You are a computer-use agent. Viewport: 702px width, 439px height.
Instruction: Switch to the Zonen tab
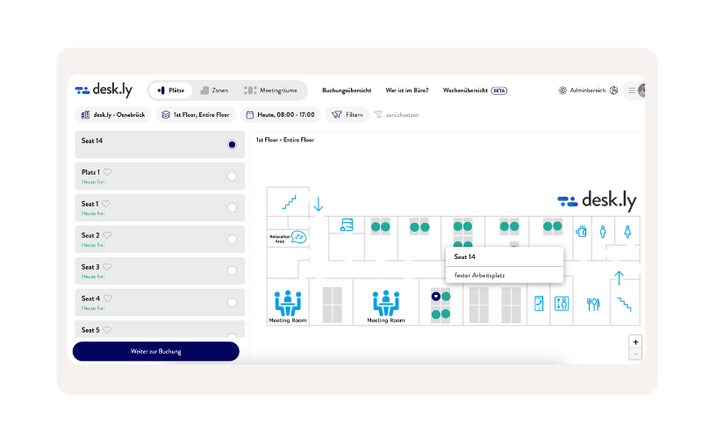point(214,90)
